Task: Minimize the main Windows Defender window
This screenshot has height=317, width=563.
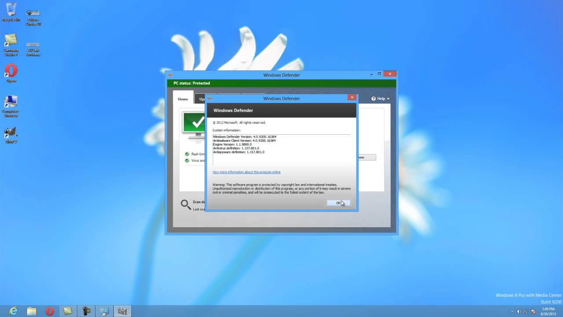Action: pos(371,74)
